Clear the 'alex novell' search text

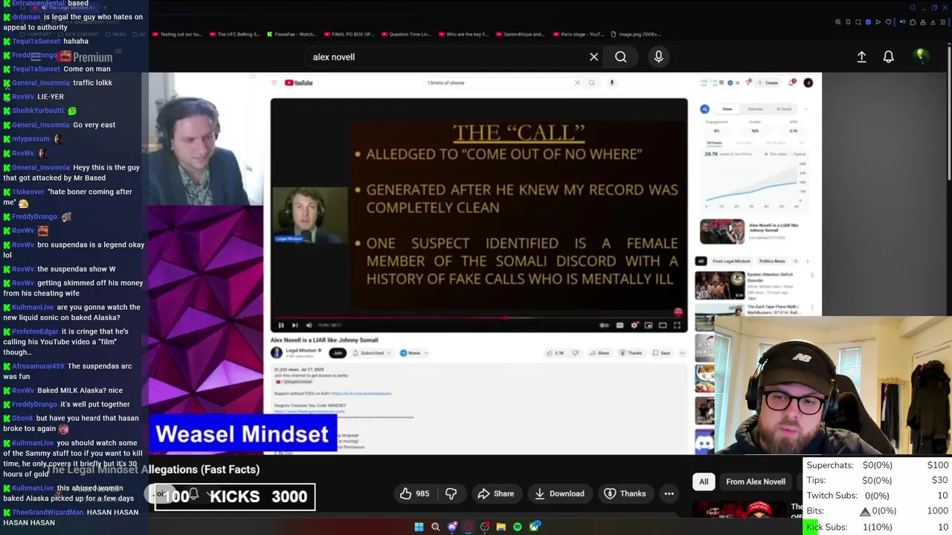pyautogui.click(x=594, y=57)
